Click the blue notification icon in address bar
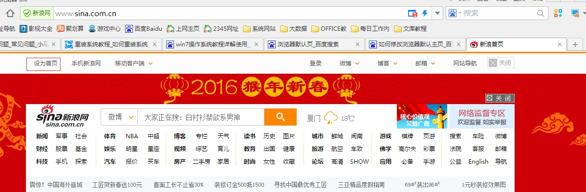Screen dimensions: 586x192 (412, 14)
